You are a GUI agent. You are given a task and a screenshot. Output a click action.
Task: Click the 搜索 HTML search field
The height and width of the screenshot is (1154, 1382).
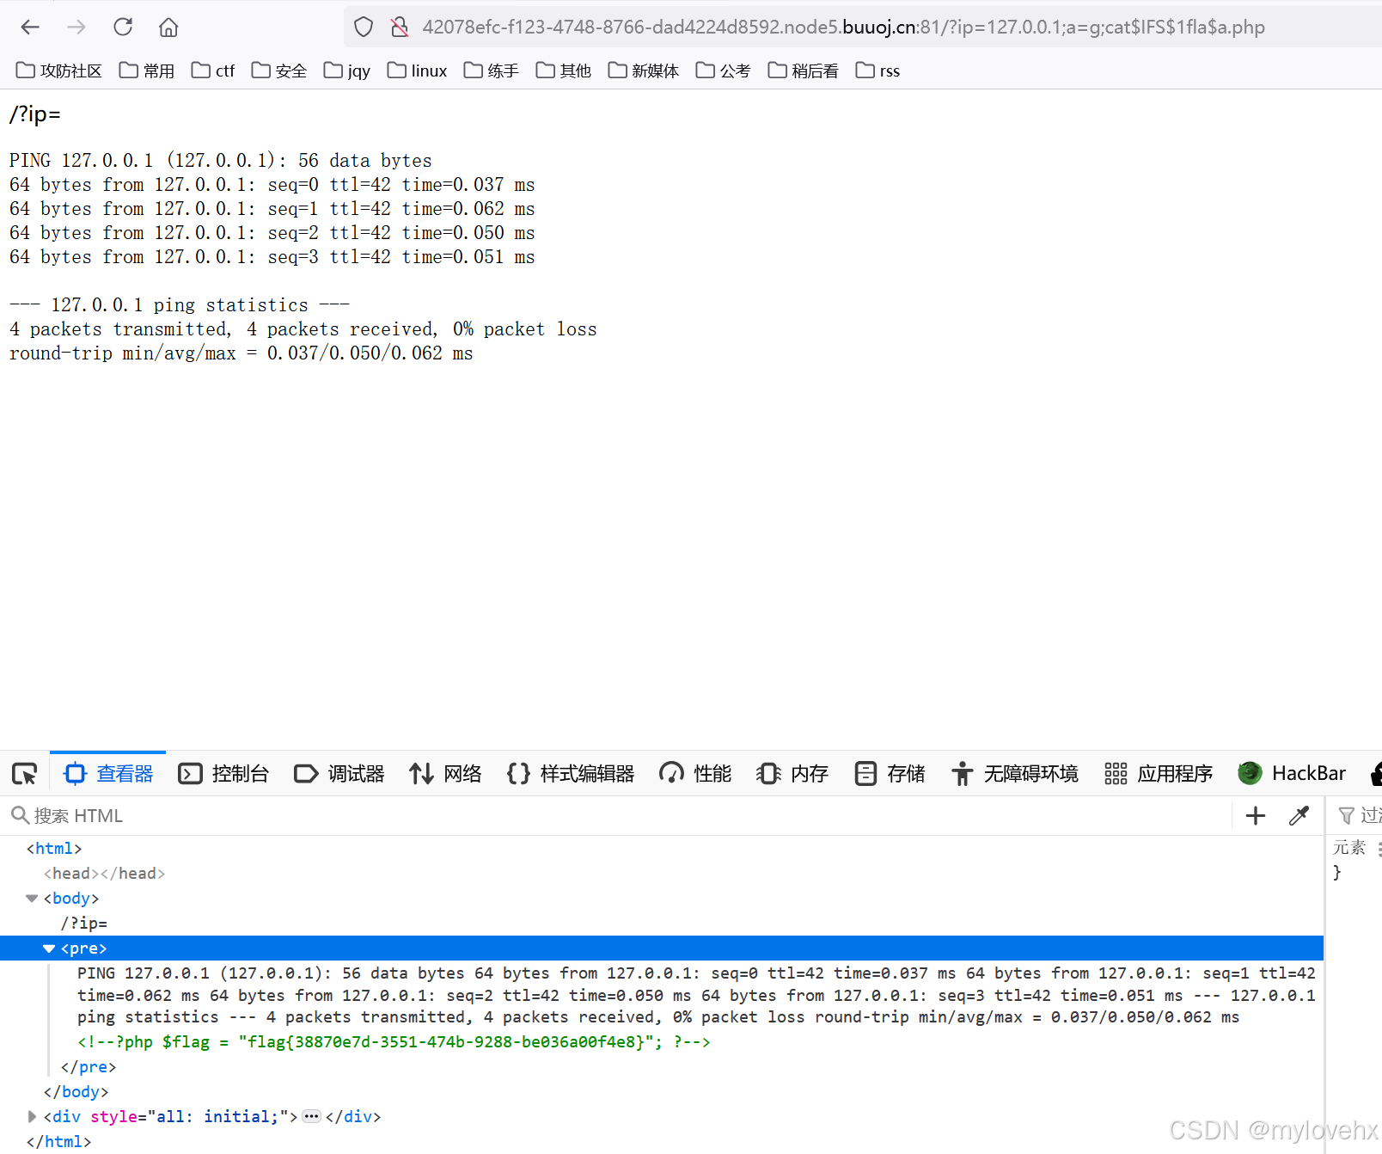pyautogui.click(x=79, y=815)
